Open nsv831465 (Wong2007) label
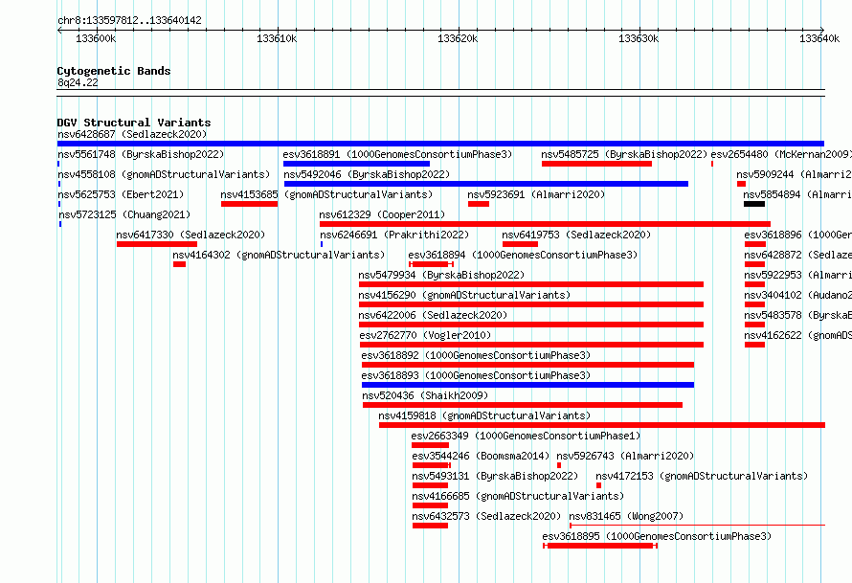The height and width of the screenshot is (583, 852). [626, 516]
